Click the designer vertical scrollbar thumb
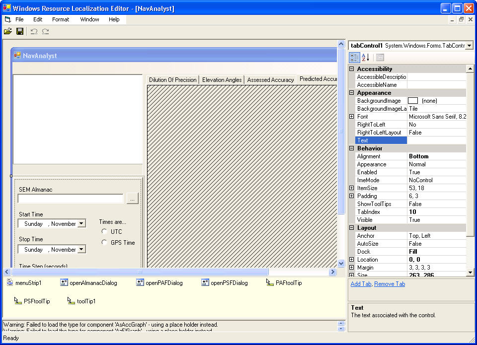Viewport: 477px width, 345px height. point(341,131)
